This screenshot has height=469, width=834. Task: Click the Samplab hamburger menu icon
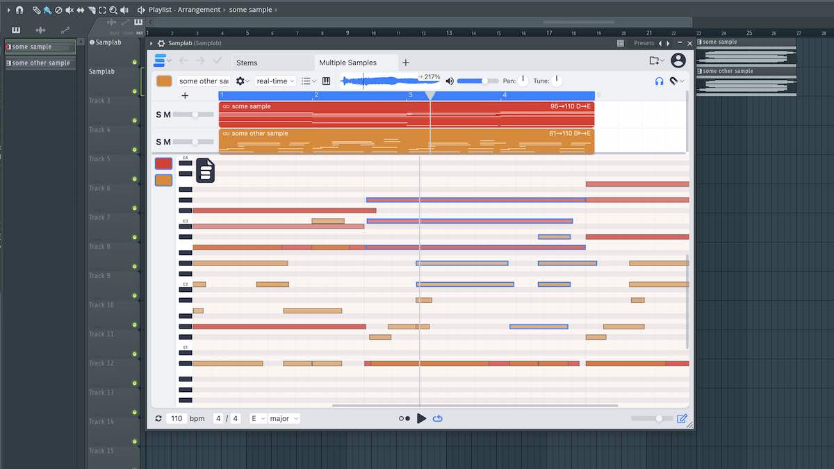pos(161,60)
